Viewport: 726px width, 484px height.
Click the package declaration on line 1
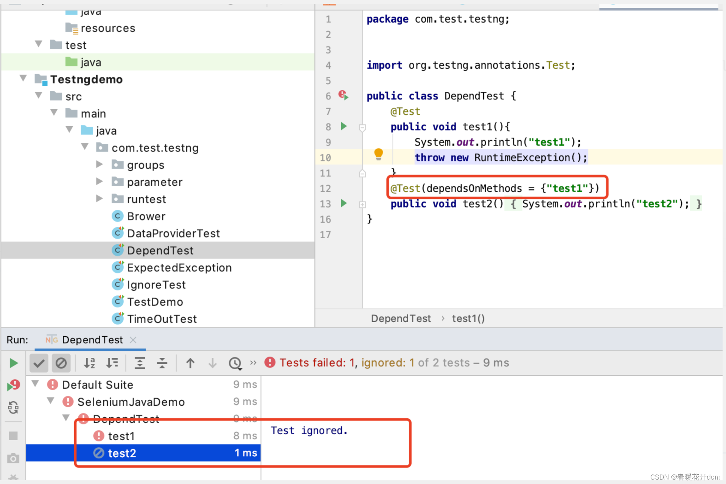click(x=438, y=19)
